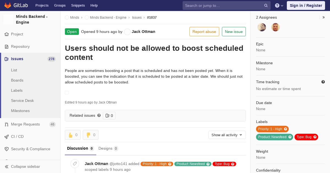This screenshot has height=173, width=330.
Task: Click the Open status badge
Action: [x=72, y=32]
